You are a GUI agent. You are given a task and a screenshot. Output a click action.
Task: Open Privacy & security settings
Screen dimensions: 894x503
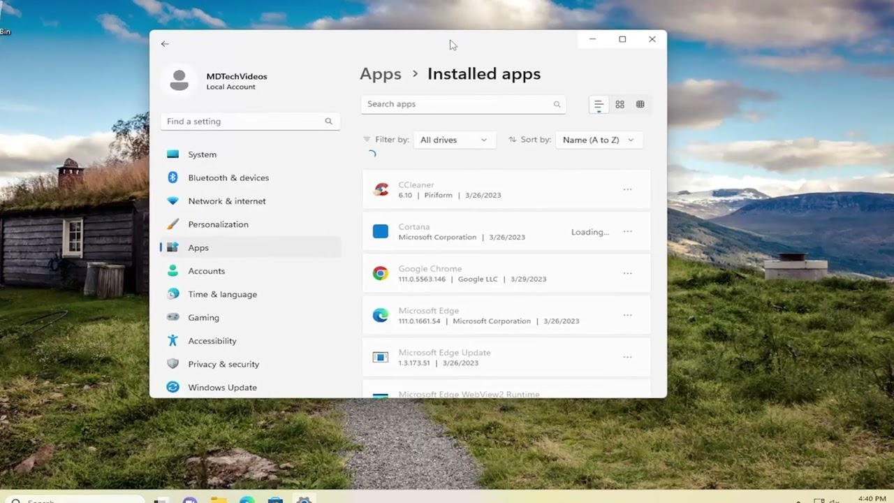pos(251,364)
